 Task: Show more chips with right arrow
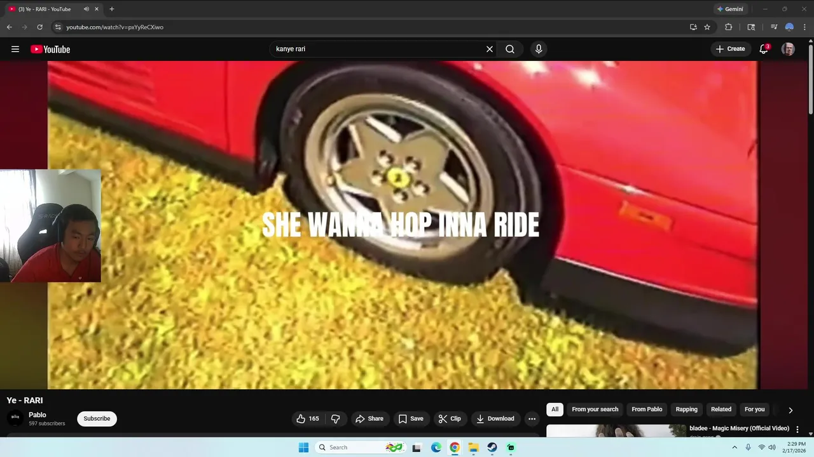point(790,410)
